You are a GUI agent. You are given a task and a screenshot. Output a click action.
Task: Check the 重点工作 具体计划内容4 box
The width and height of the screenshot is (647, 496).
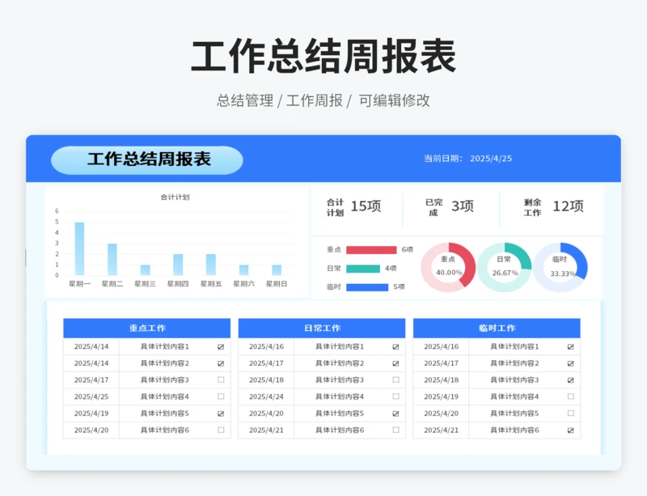(221, 396)
